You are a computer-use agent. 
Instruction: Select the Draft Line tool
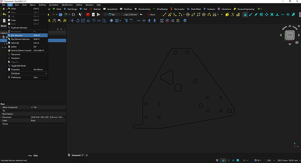[x=164, y=14]
